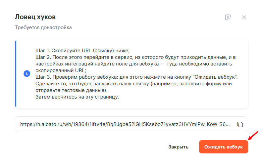Click the blue accent bar of info panel

point(16,74)
